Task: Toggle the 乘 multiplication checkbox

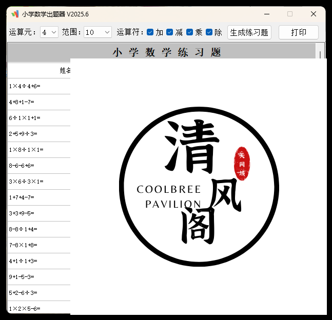Action: [x=189, y=32]
